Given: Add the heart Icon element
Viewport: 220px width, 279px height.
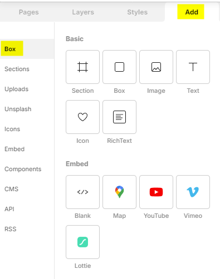Looking at the screenshot, I should 82,117.
